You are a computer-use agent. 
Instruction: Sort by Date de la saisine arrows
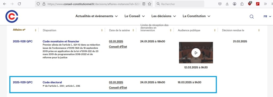(133, 30)
